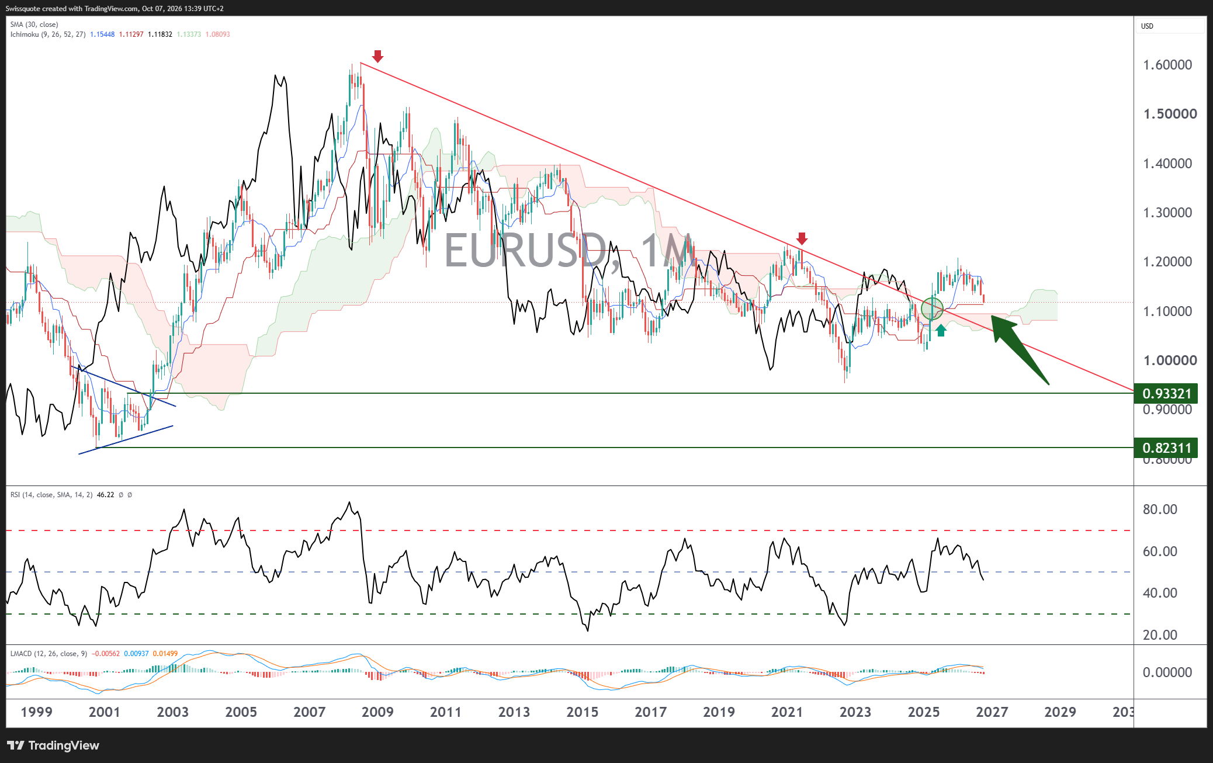Click the small green up arrow near 2025
1213x763 pixels.
(941, 330)
